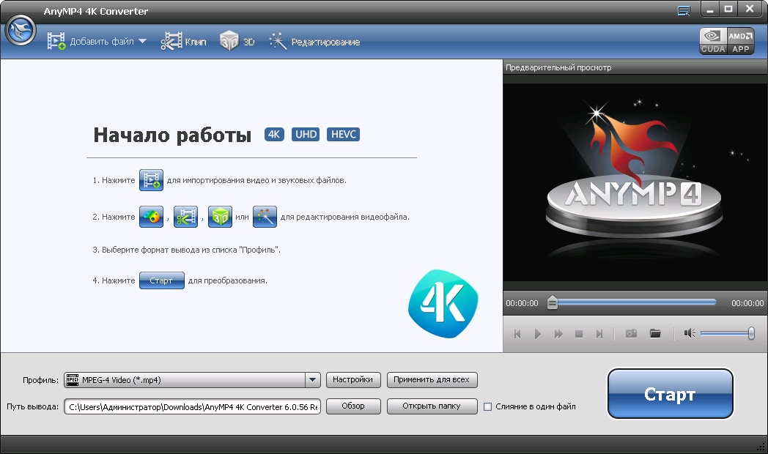Open the Клип clip tool
This screenshot has height=454, width=768.
point(184,42)
